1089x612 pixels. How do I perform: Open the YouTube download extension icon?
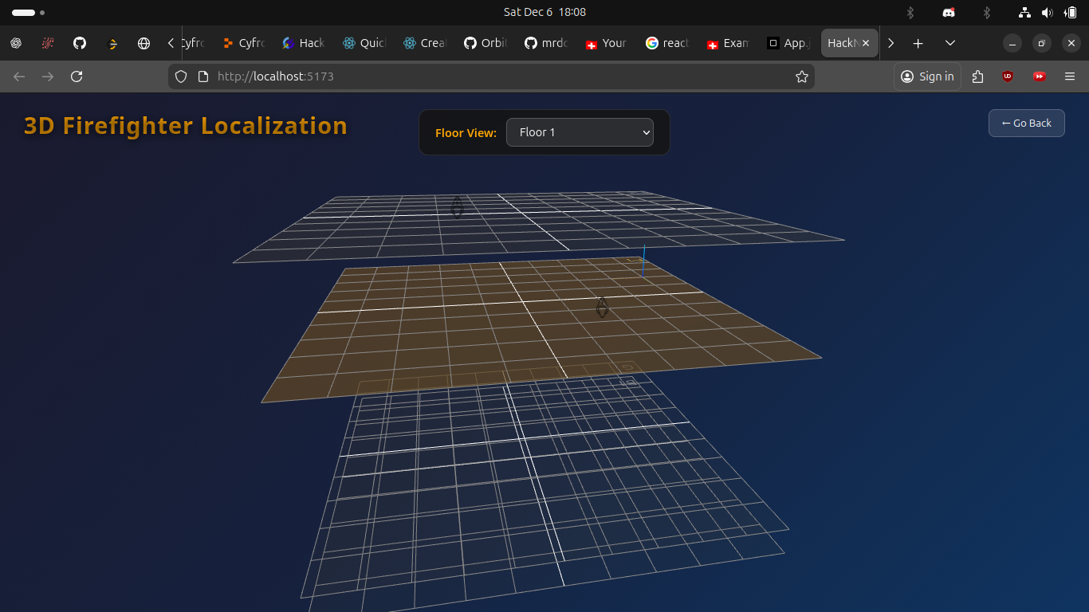click(1039, 76)
